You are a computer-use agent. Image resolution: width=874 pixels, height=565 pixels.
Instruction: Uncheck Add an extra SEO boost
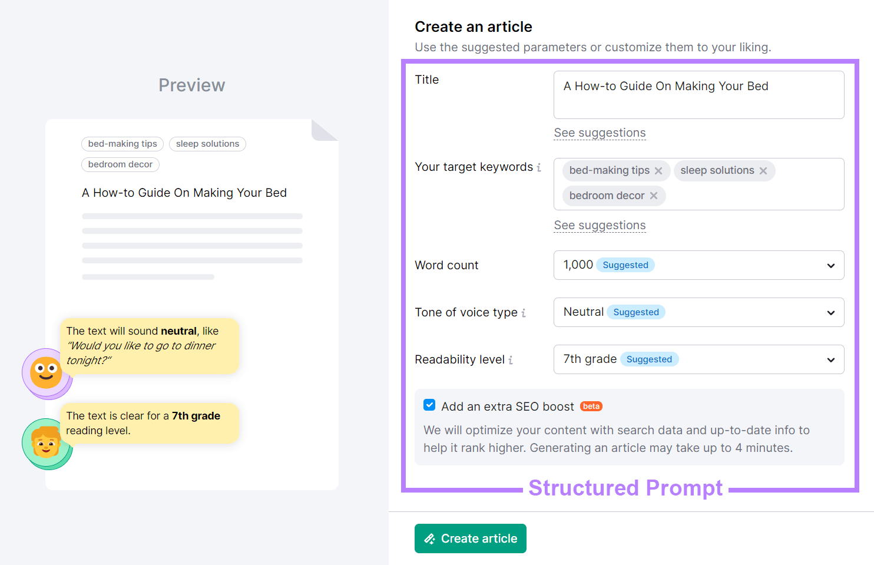pos(429,405)
